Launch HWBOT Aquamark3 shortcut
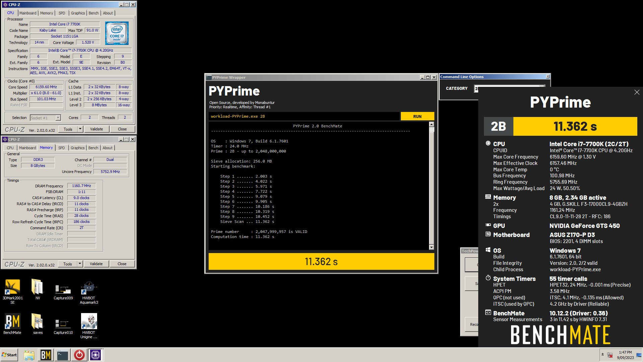643x362 pixels. click(x=89, y=292)
